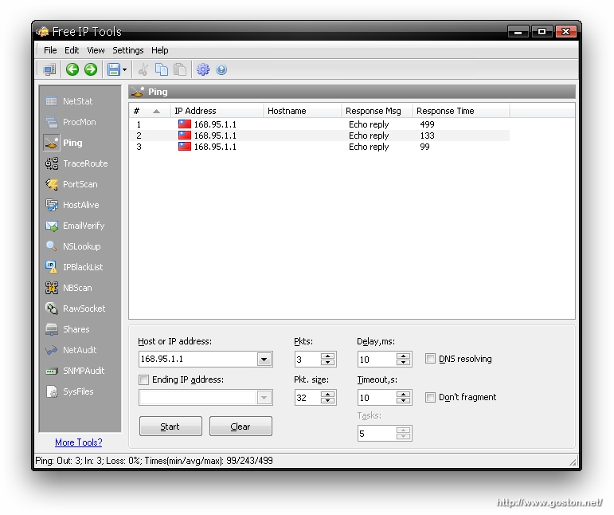Click the Pkt. size input field
The image size is (614, 515).
point(307,397)
